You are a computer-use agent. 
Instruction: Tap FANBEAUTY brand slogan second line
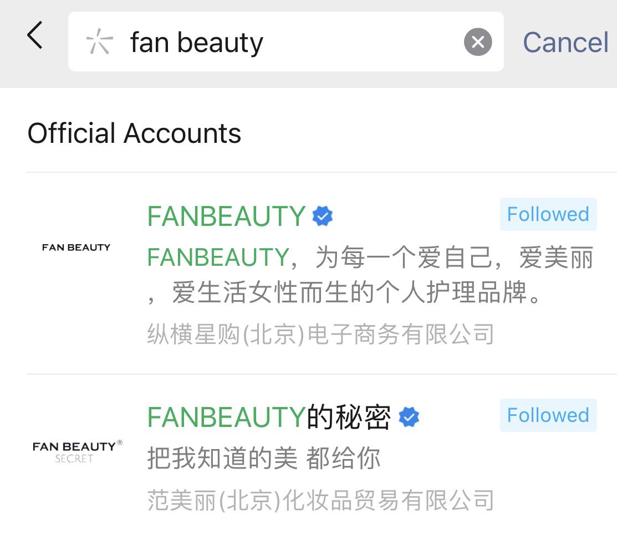coord(345,292)
